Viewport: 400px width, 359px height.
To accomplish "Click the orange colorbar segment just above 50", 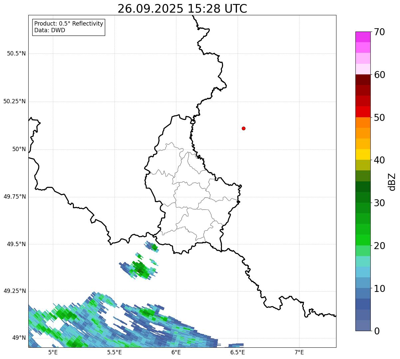I will 363,123.
